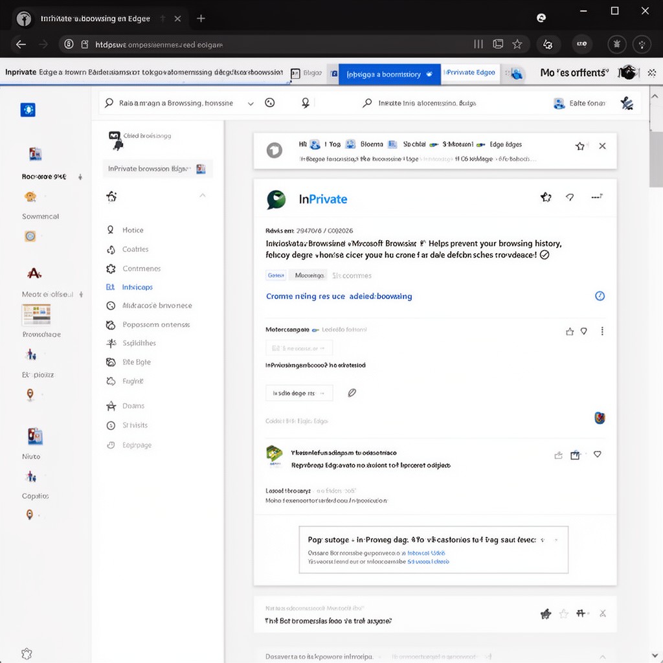This screenshot has width=663, height=663.
Task: Expand the left search dropdown chevron
Action: pyautogui.click(x=251, y=103)
